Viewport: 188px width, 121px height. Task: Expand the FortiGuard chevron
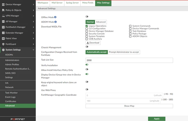(33, 44)
